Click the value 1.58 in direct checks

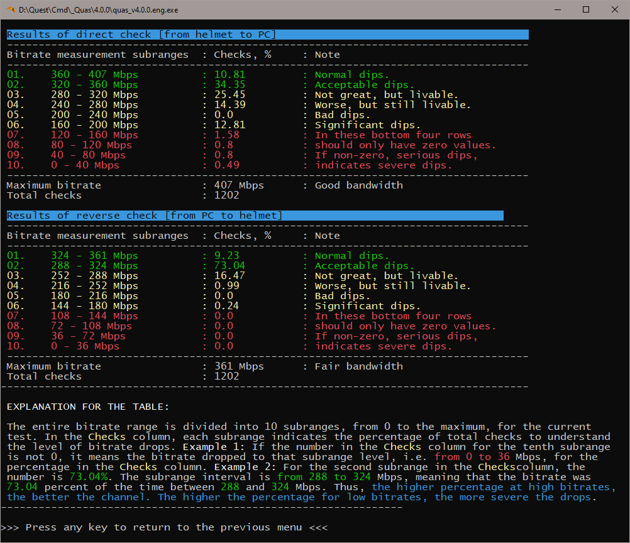(226, 135)
